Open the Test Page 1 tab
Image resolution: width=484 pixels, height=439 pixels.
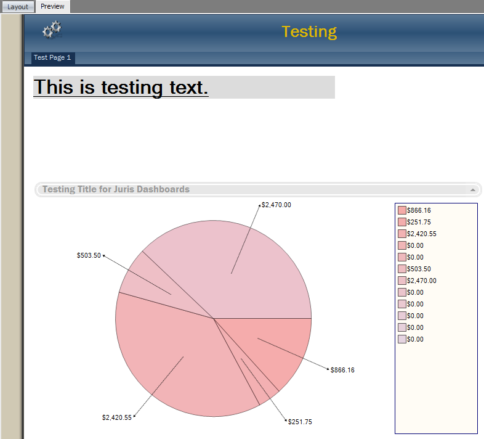(x=52, y=58)
